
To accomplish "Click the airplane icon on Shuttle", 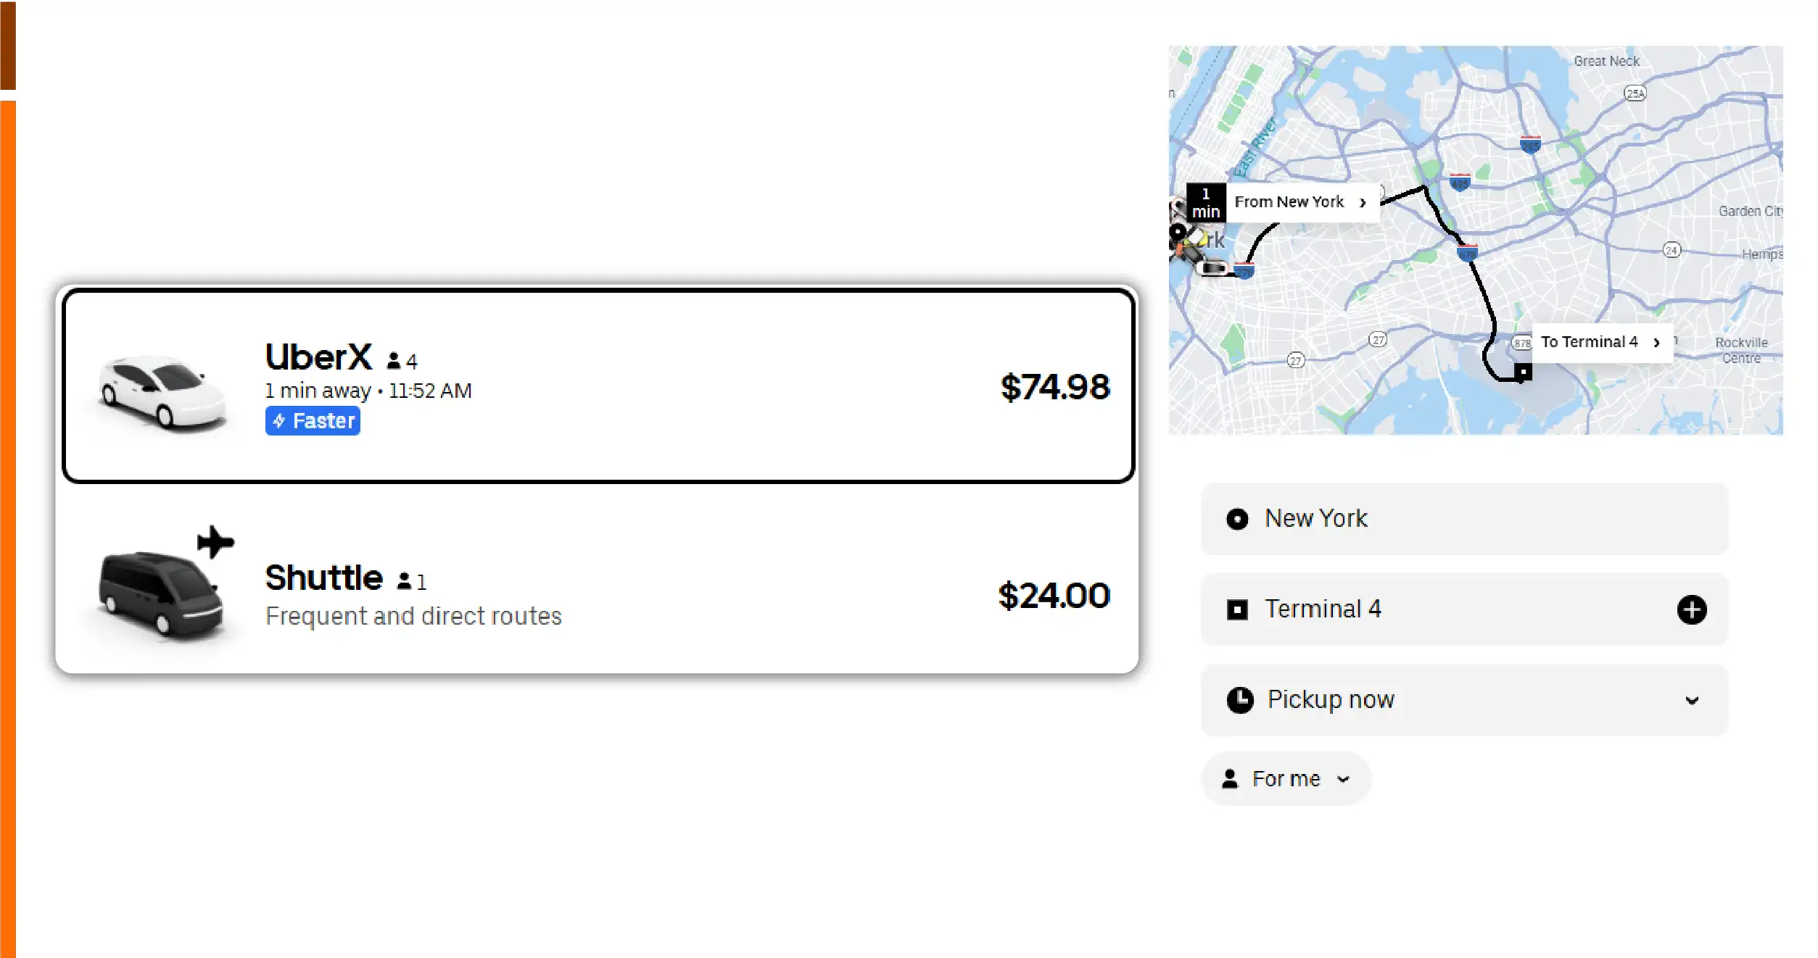I will (x=215, y=542).
